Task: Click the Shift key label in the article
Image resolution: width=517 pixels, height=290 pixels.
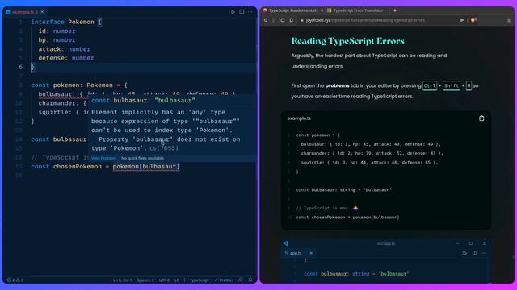Action: [x=451, y=86]
